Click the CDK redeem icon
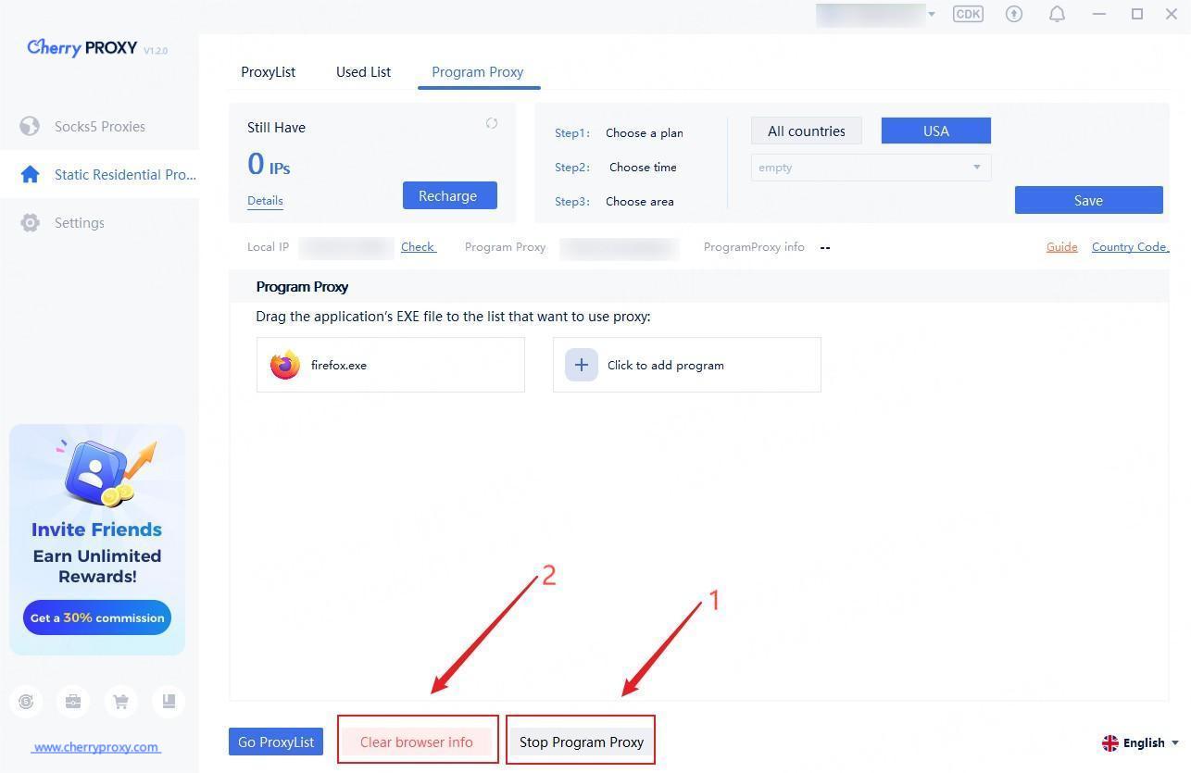 [968, 14]
